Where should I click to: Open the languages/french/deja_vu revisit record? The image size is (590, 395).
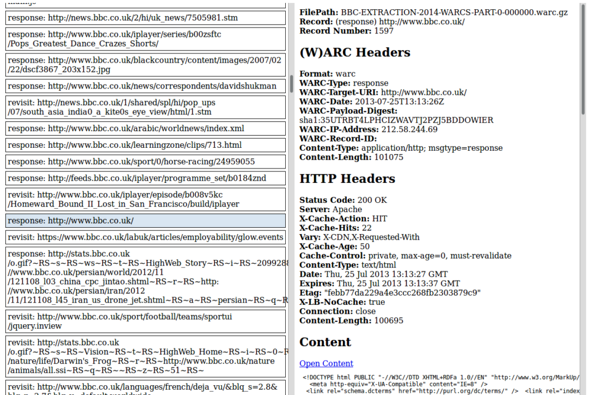coord(145,388)
